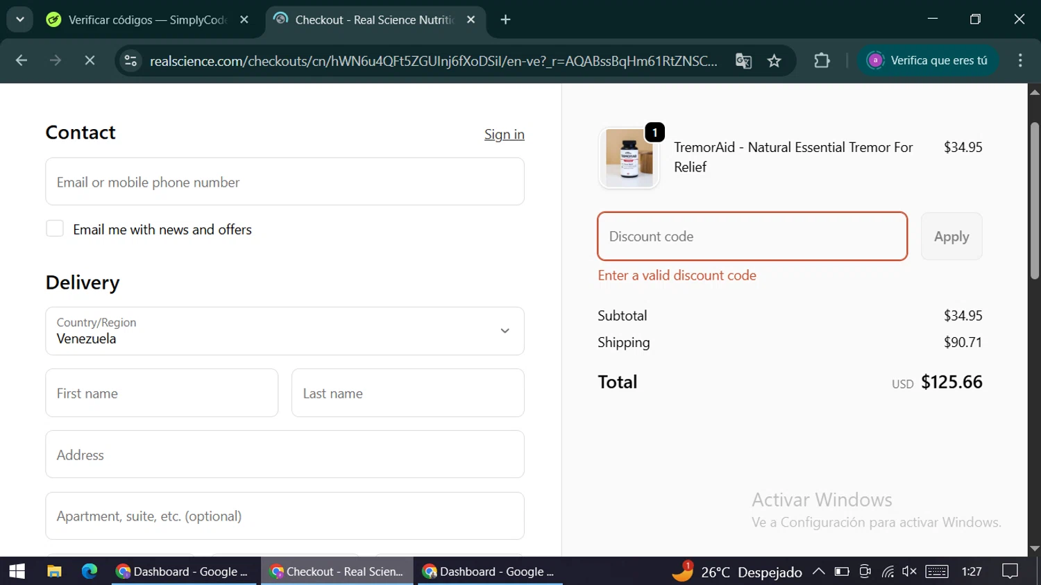
Task: Click the Meet Now camera tray icon
Action: (865, 571)
